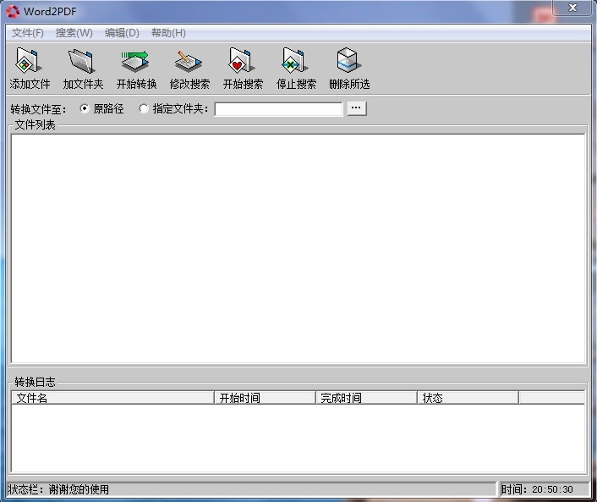Image resolution: width=597 pixels, height=502 pixels.
Task: Open the 帮助(H) menu
Action: [168, 33]
